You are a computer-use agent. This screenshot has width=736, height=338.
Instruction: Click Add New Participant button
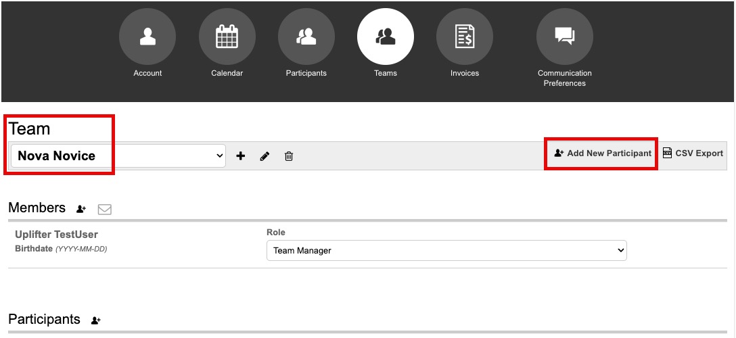click(x=603, y=153)
